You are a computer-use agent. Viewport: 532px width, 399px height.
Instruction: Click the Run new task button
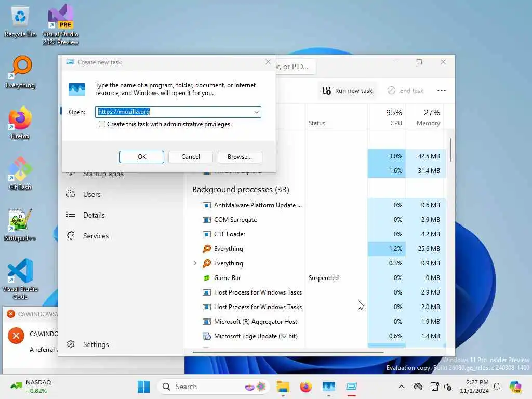[x=348, y=90]
